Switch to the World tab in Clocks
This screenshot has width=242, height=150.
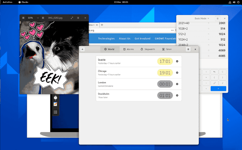[x=109, y=49]
